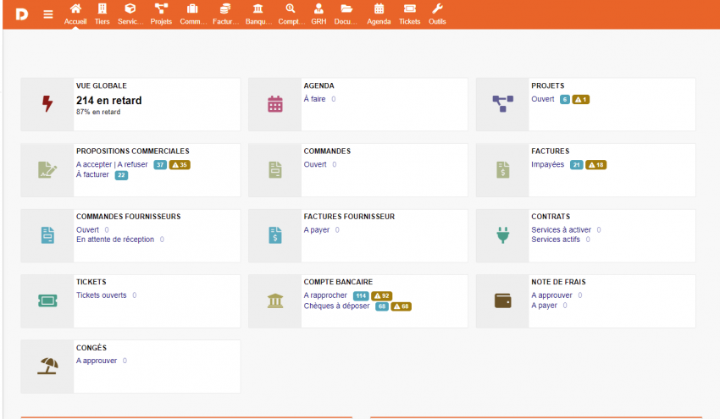Viewport: 720px width, 419px height.
Task: Open the hamburger menu in top bar
Action: pos(48,14)
